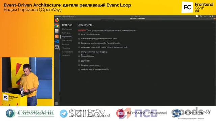Open Firefox from the Ubuntu dock
Image resolution: width=216 pixels, height=121 pixels.
[x=57, y=20]
